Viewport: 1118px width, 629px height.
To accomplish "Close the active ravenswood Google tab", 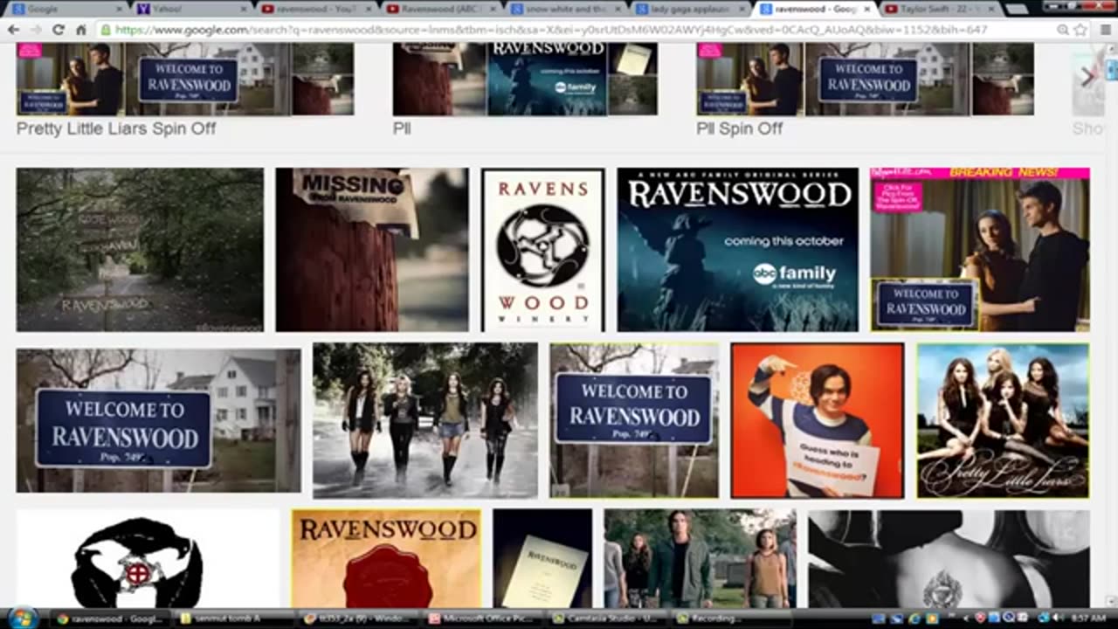I will coord(867,9).
